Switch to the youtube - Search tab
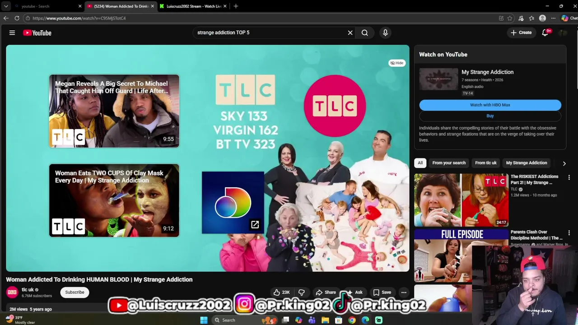578x325 pixels. tap(45, 6)
